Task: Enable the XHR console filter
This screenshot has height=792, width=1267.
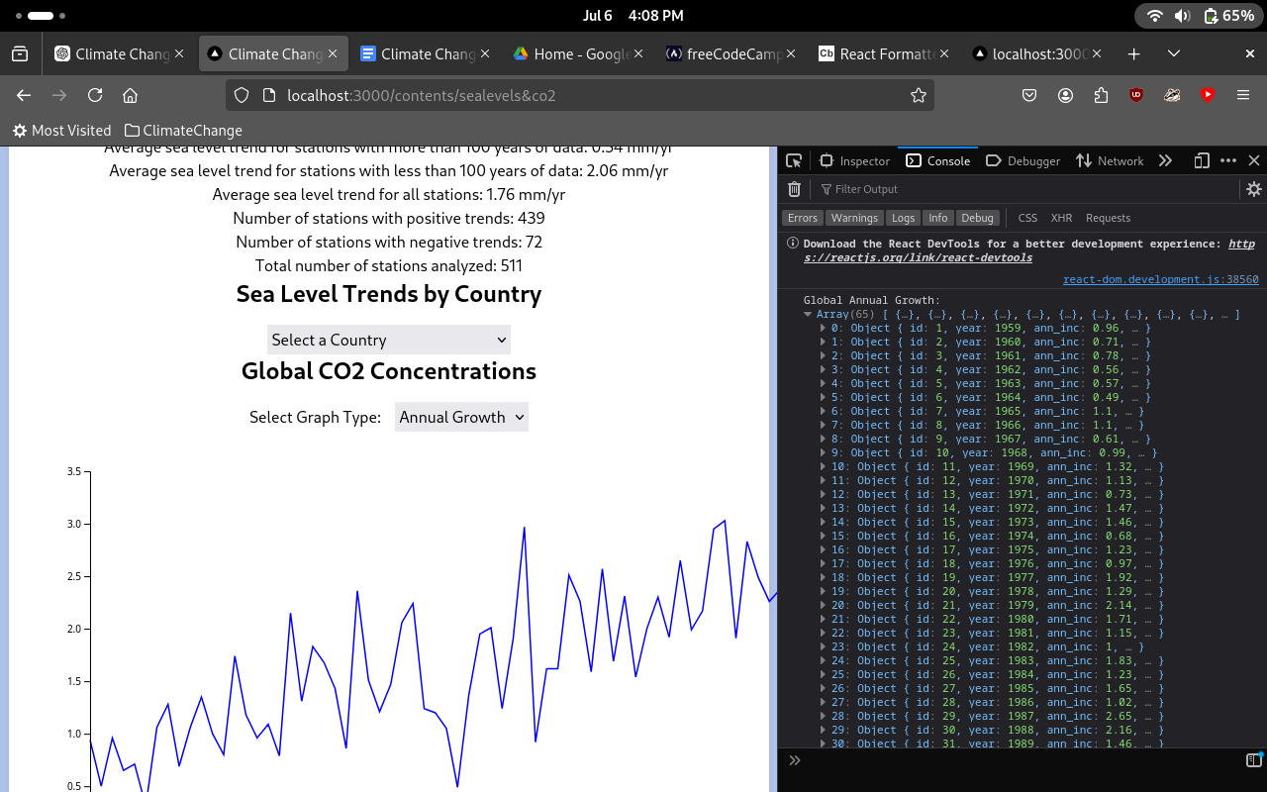Action: tap(1061, 218)
